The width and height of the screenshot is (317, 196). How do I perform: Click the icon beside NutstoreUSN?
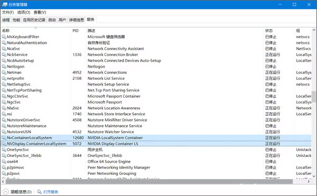point(4,132)
